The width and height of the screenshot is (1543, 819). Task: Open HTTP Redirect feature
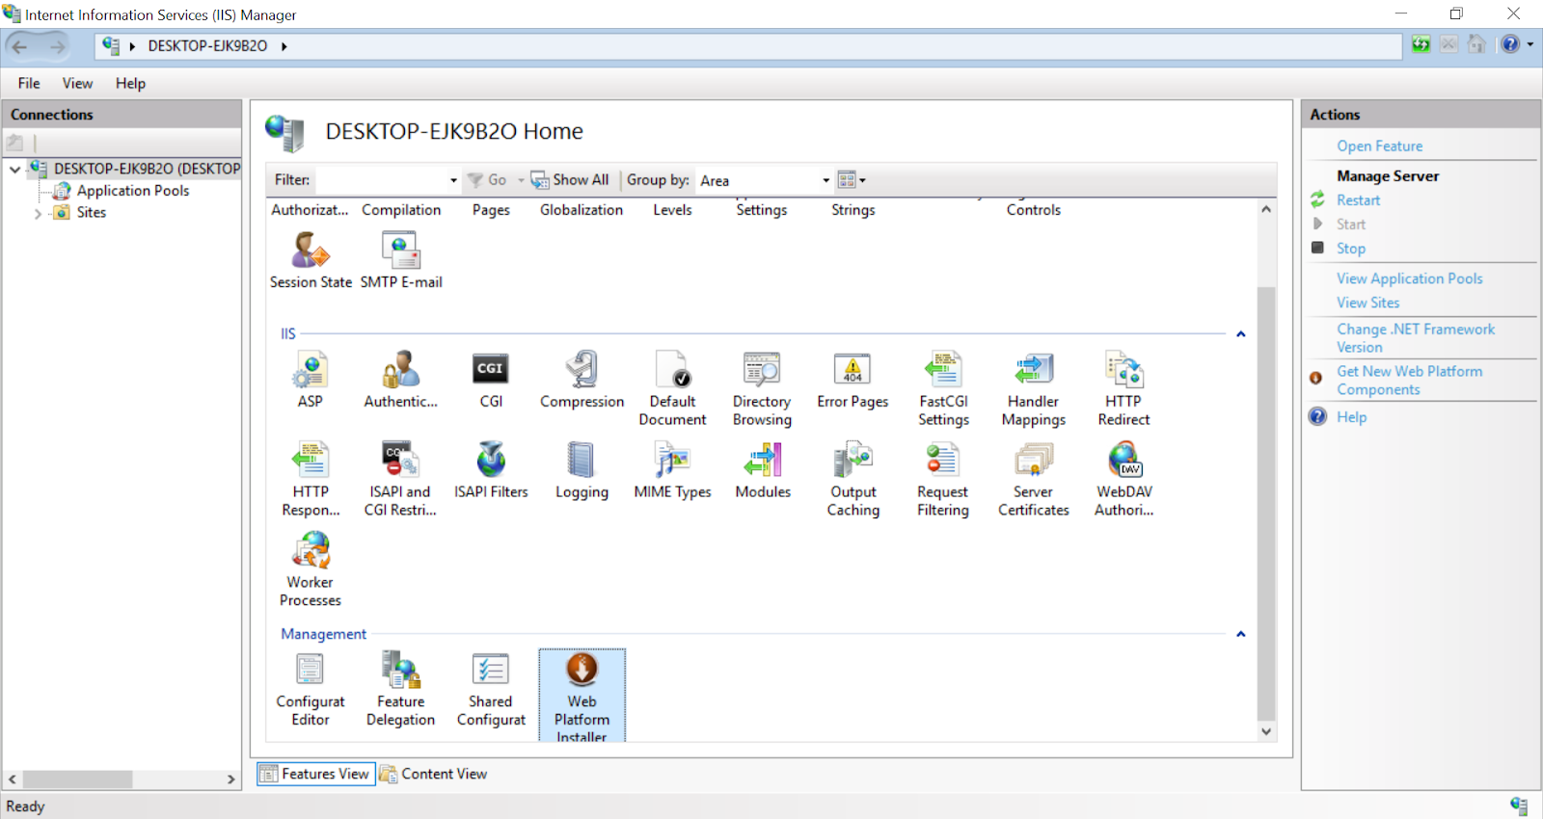coord(1123,388)
